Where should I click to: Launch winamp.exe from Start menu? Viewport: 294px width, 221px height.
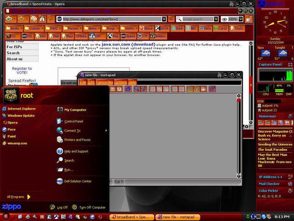pos(15,143)
